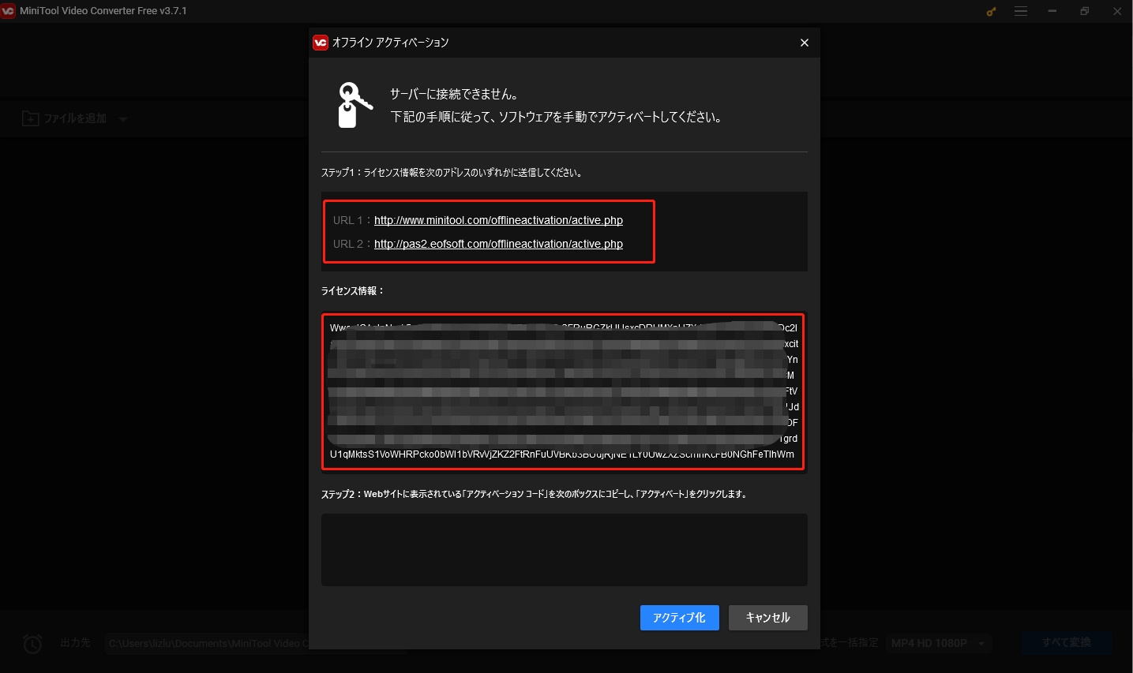Click the 'URL 1：' label
The height and width of the screenshot is (673, 1133).
pyautogui.click(x=352, y=220)
